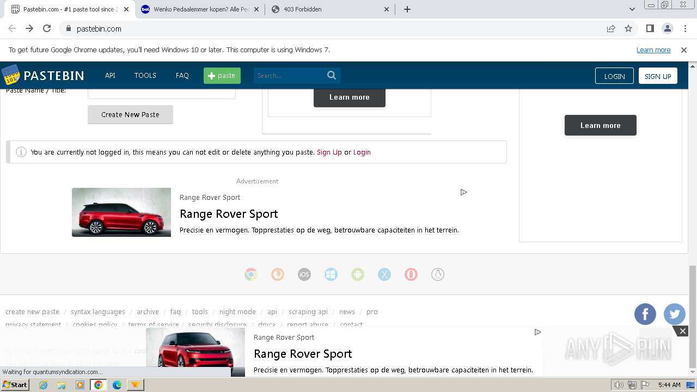697x392 pixels.
Task: Click the footer news link
Action: point(347,312)
